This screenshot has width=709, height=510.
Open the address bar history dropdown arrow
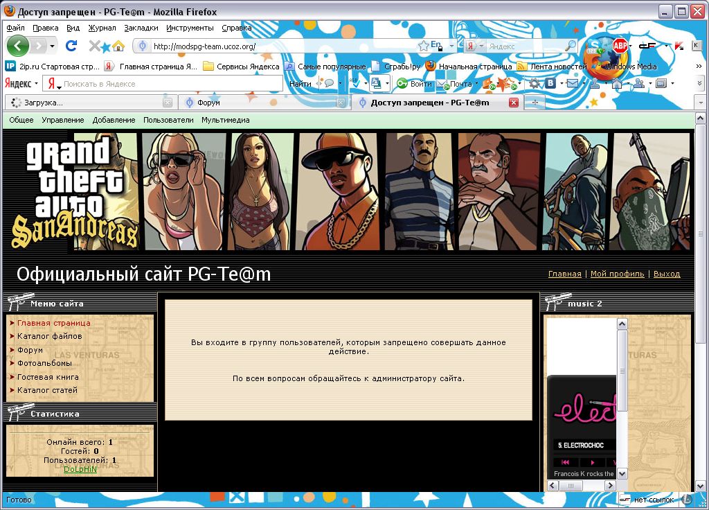coord(451,46)
